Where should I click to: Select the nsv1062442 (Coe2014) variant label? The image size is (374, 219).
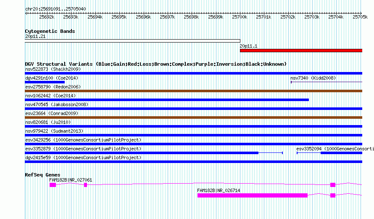(50, 96)
